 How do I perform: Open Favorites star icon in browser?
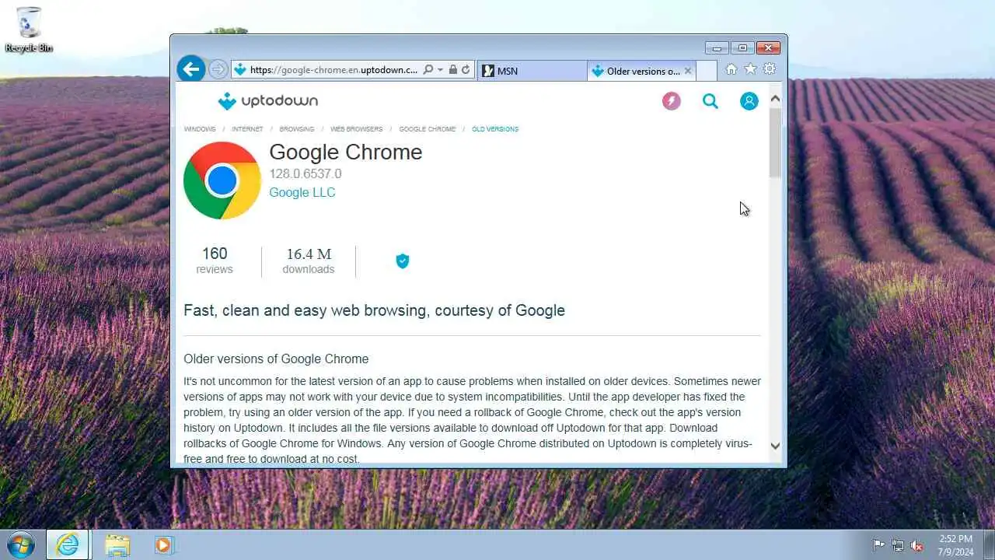point(750,69)
